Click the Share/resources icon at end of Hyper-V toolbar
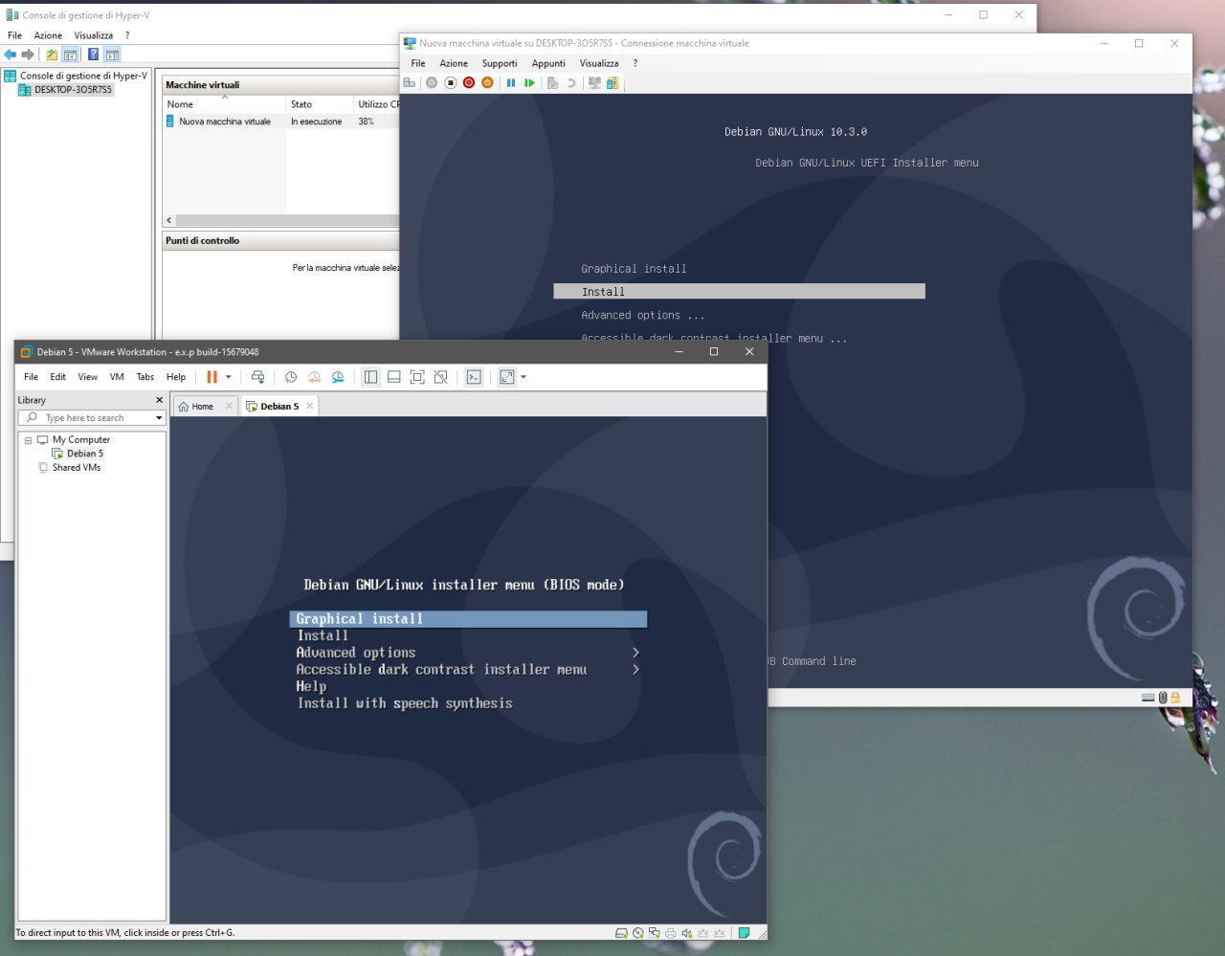 [x=612, y=83]
